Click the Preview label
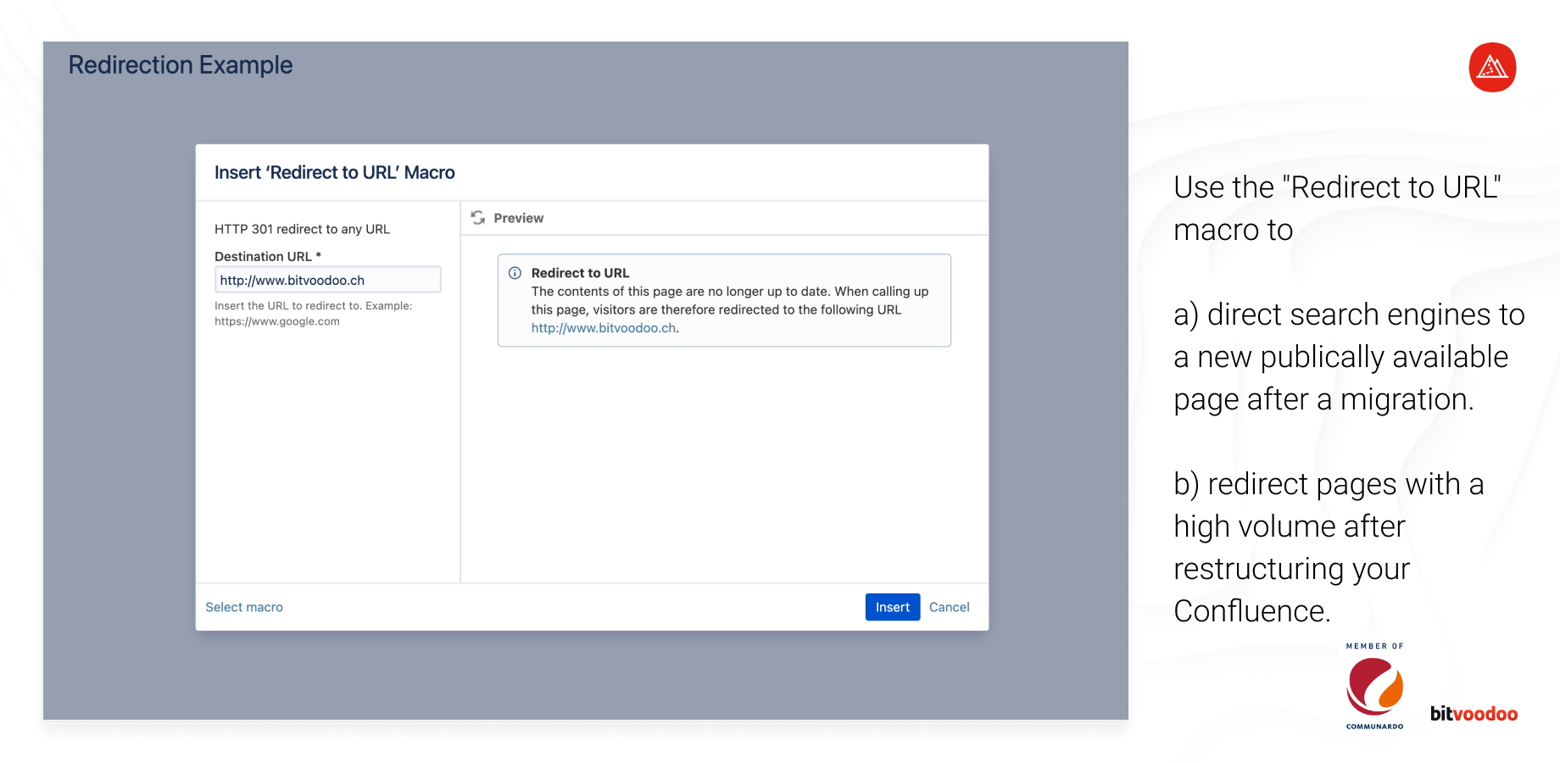The width and height of the screenshot is (1560, 763). (x=519, y=218)
